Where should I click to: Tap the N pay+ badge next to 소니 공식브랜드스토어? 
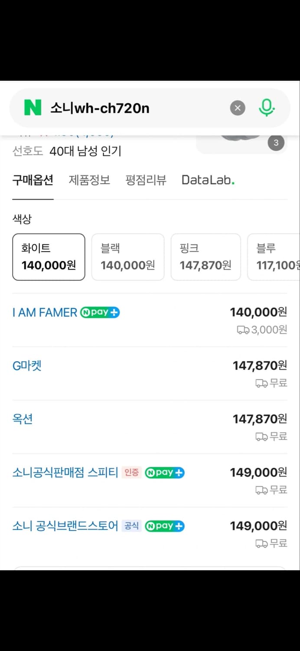point(165,526)
